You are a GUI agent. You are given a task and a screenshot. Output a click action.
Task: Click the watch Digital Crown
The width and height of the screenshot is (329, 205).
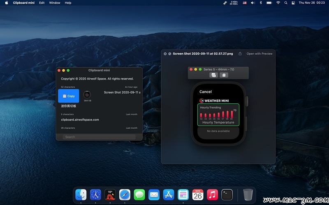pos(247,101)
